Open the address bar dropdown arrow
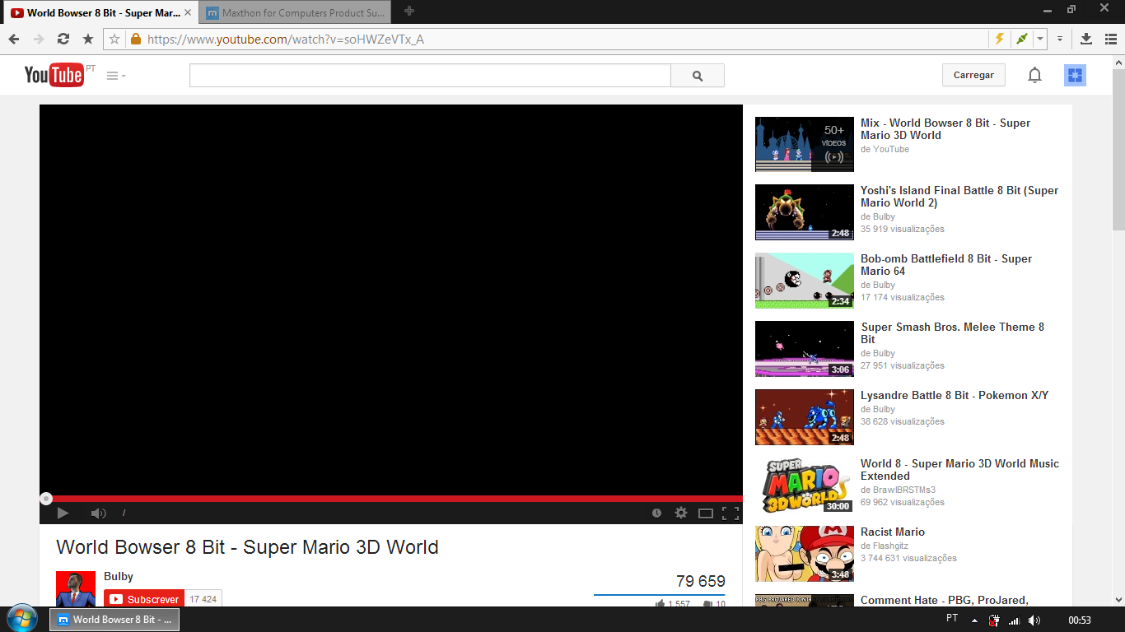This screenshot has height=632, width=1125. pos(1040,39)
